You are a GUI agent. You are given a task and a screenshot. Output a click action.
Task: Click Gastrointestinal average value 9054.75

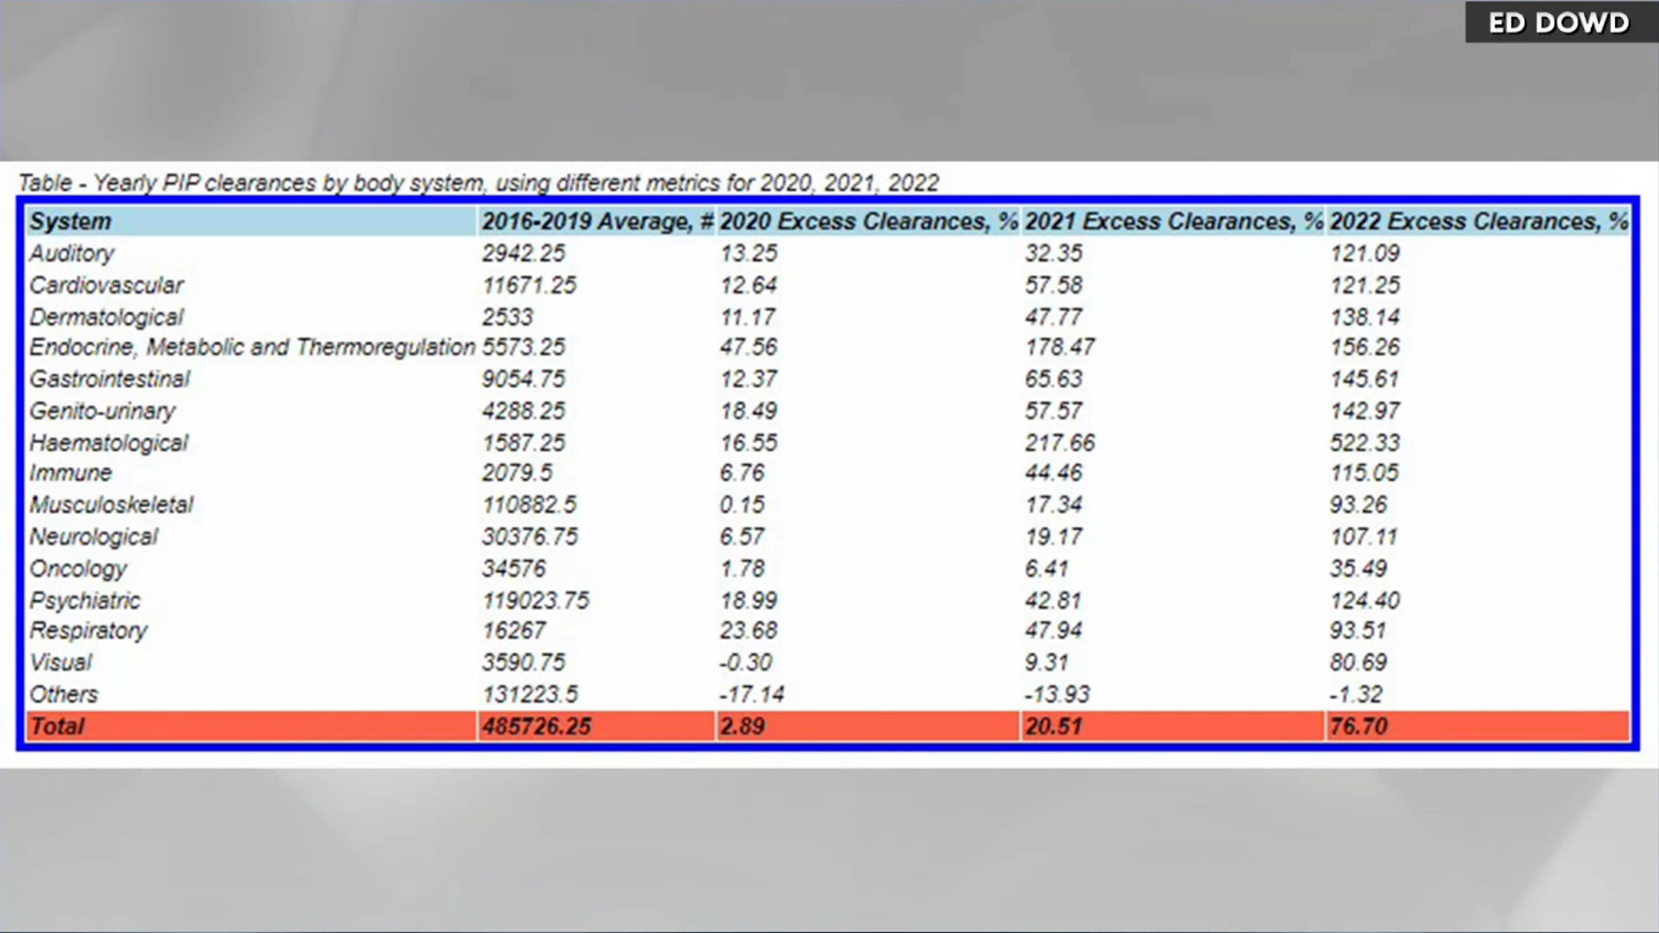(524, 379)
